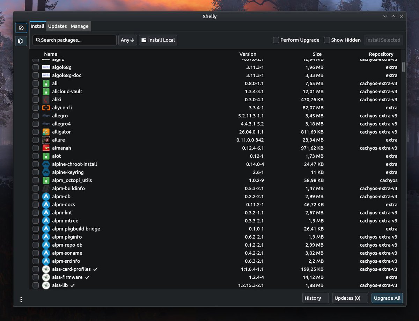419x321 pixels.
Task: Sort by the Repository column header
Action: (381, 54)
